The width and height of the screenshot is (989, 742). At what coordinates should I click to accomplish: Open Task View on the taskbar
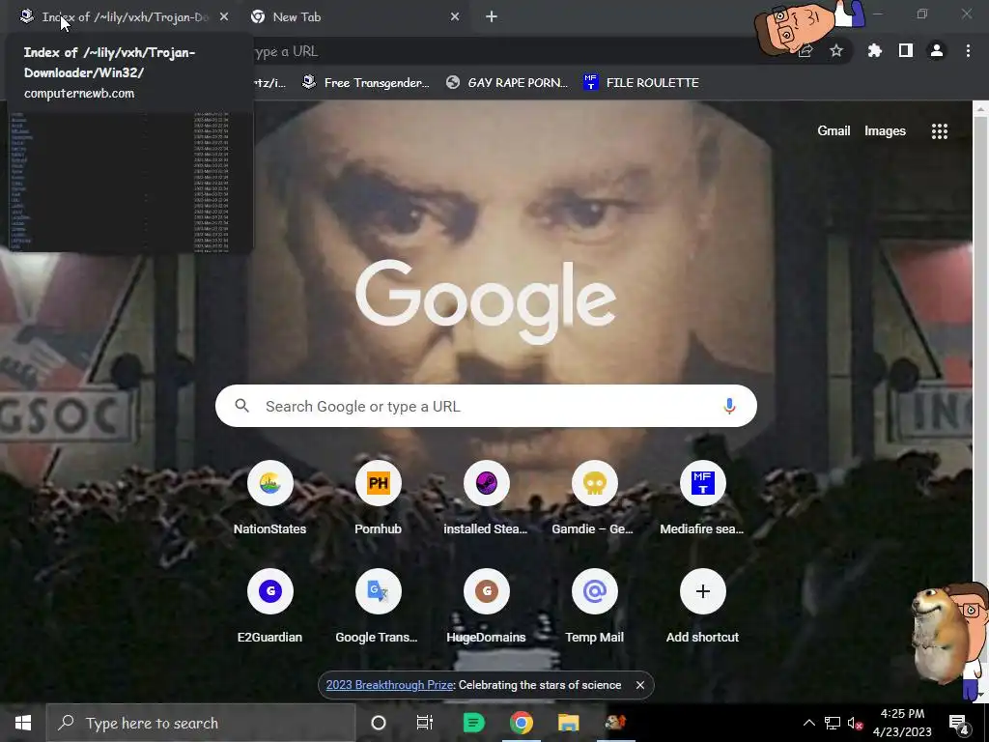[425, 723]
